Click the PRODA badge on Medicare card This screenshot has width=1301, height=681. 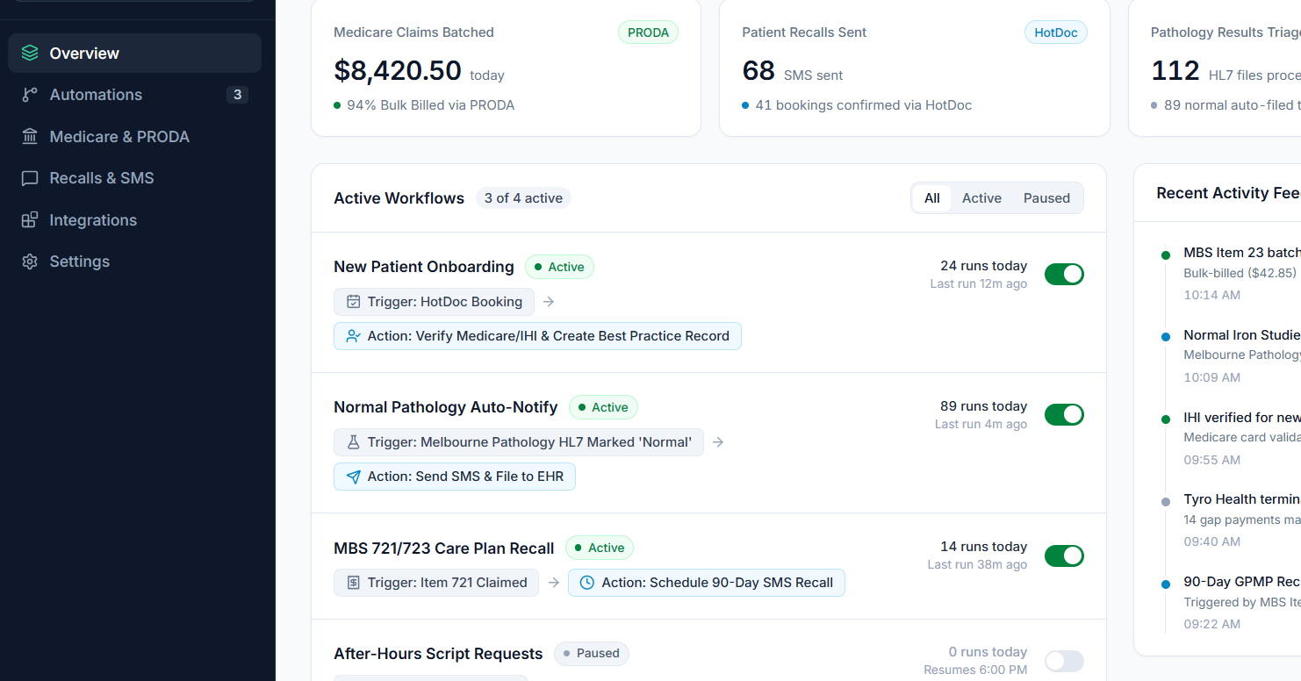click(x=649, y=32)
